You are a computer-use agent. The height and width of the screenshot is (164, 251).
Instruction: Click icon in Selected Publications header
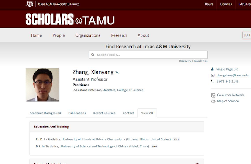tap(196, 163)
